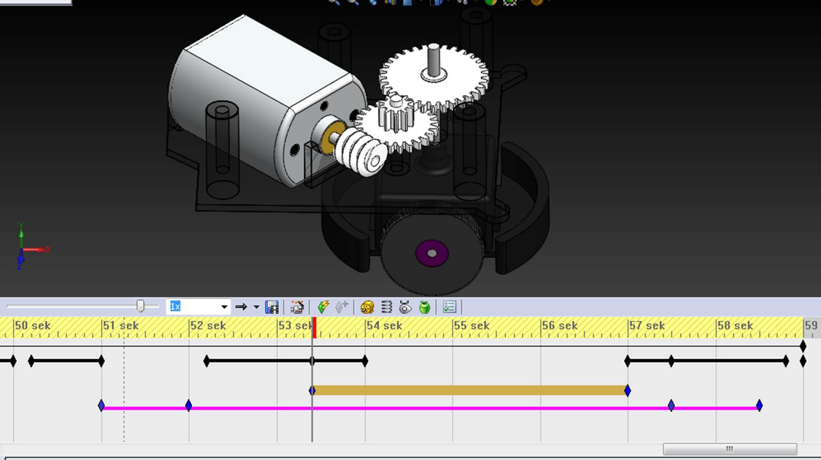This screenshot has width=821, height=460.
Task: Select the magenta bar's key at 52 sek
Action: [x=189, y=405]
